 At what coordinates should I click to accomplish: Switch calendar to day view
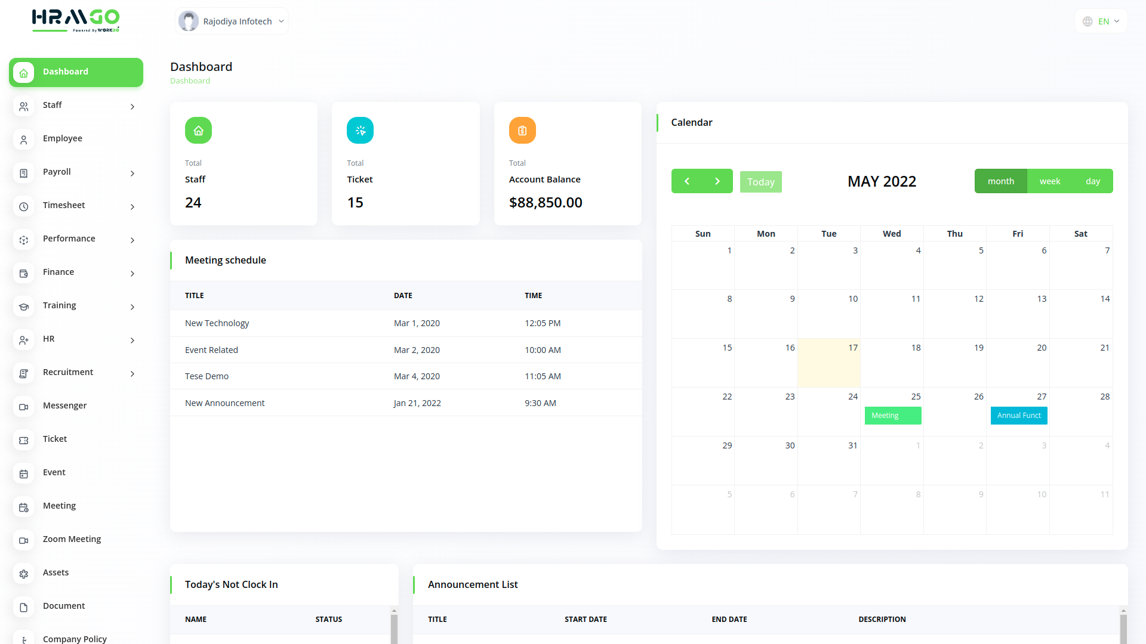(1092, 181)
